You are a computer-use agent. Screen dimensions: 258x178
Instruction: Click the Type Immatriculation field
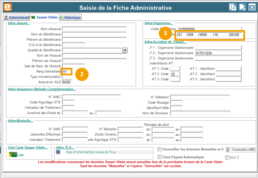(66, 77)
